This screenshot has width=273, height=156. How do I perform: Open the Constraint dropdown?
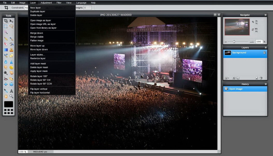coord(26,8)
